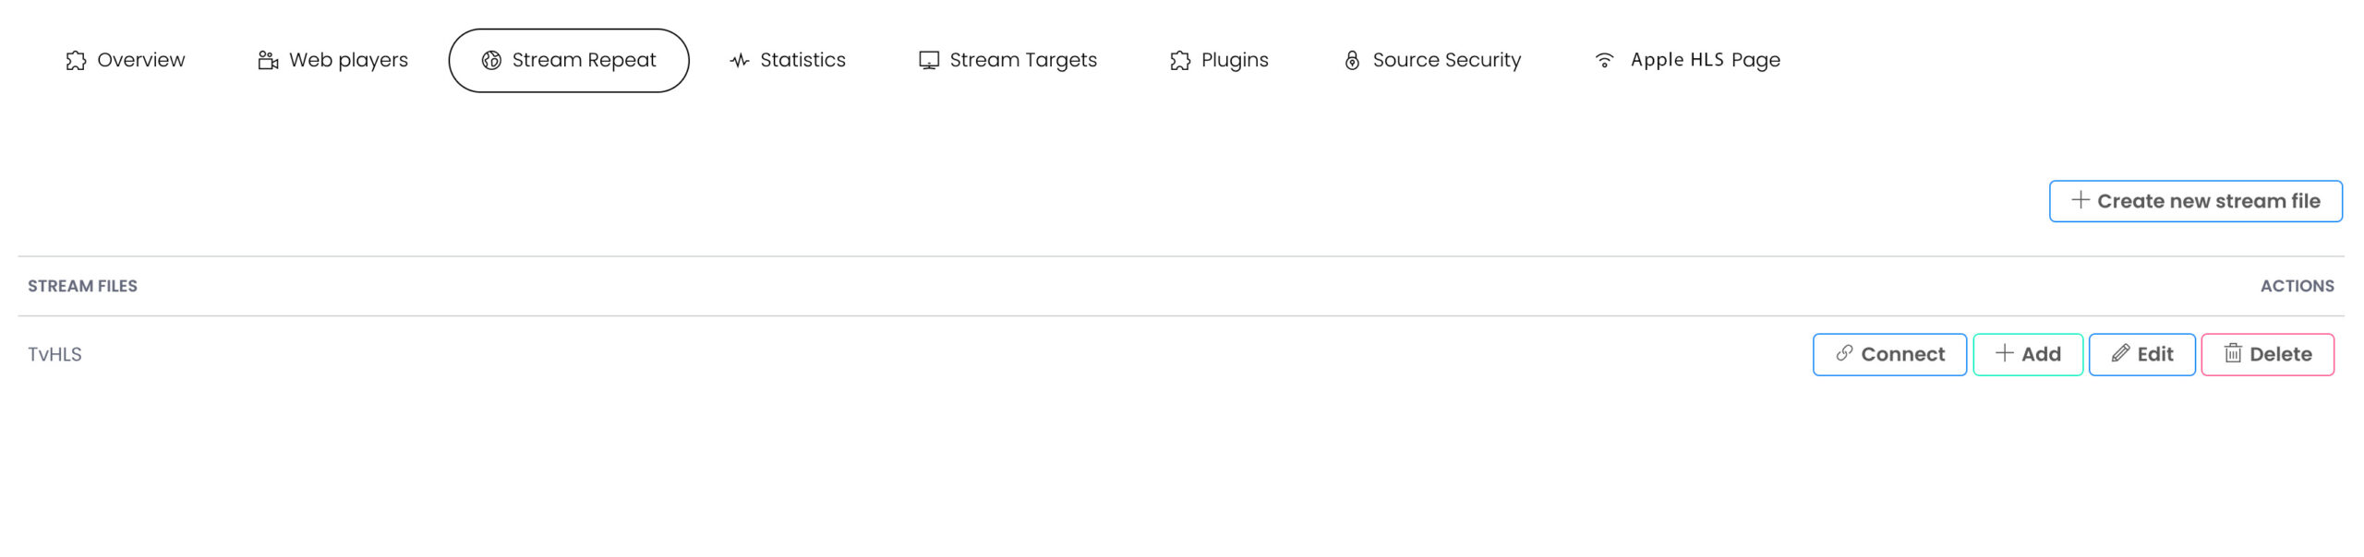Click the pencil icon in Edit
Viewport: 2364px width, 557px height.
(x=2120, y=353)
